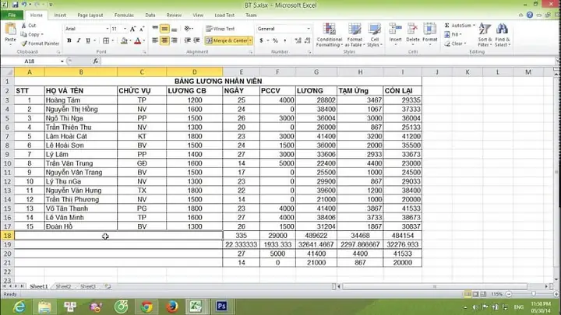Open Firefox from the taskbar
561x315 pixels.
171,306
